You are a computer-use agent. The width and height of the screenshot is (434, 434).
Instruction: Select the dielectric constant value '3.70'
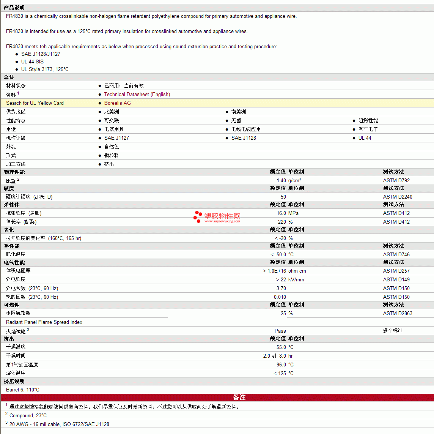click(281, 288)
